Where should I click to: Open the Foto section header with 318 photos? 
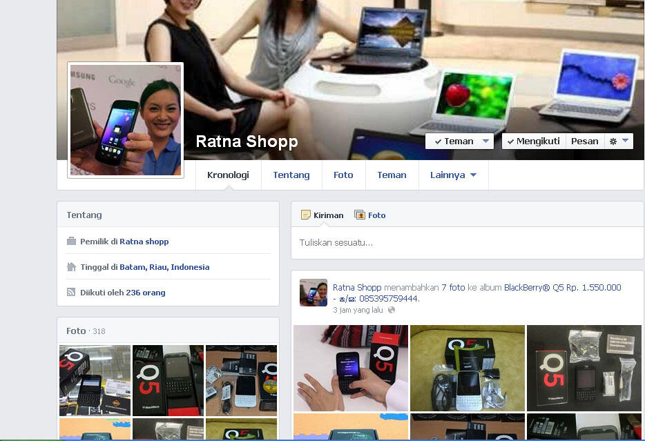pos(86,331)
